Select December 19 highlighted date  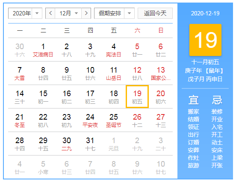tap(137, 97)
